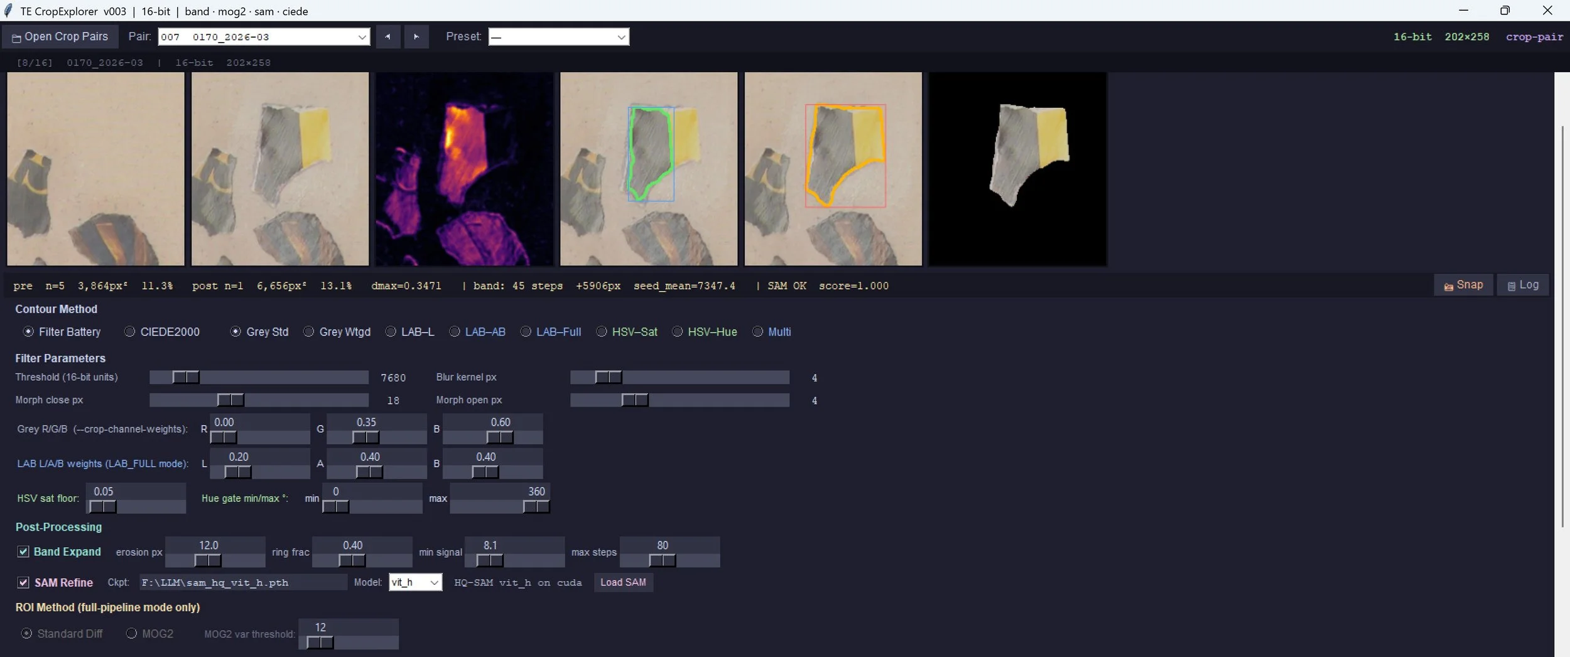
Task: Select the LAB–L radio option
Action: point(409,331)
